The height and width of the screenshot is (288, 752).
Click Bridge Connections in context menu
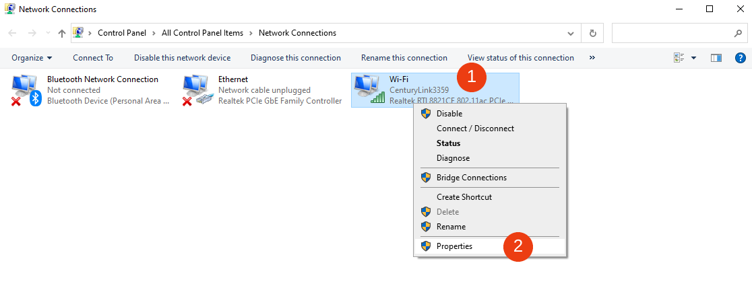pyautogui.click(x=471, y=178)
